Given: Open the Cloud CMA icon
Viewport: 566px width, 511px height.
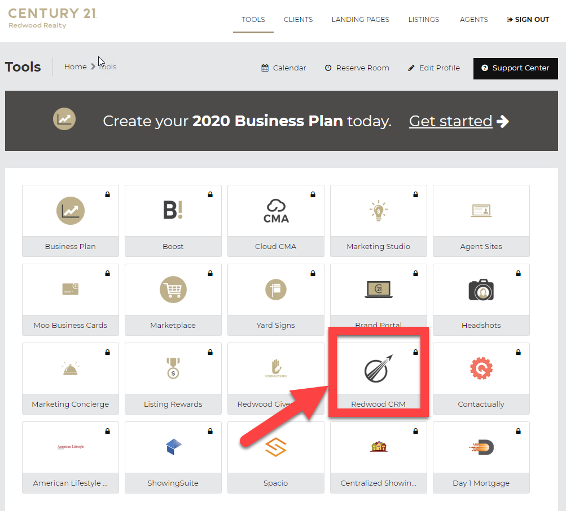Looking at the screenshot, I should [x=276, y=211].
